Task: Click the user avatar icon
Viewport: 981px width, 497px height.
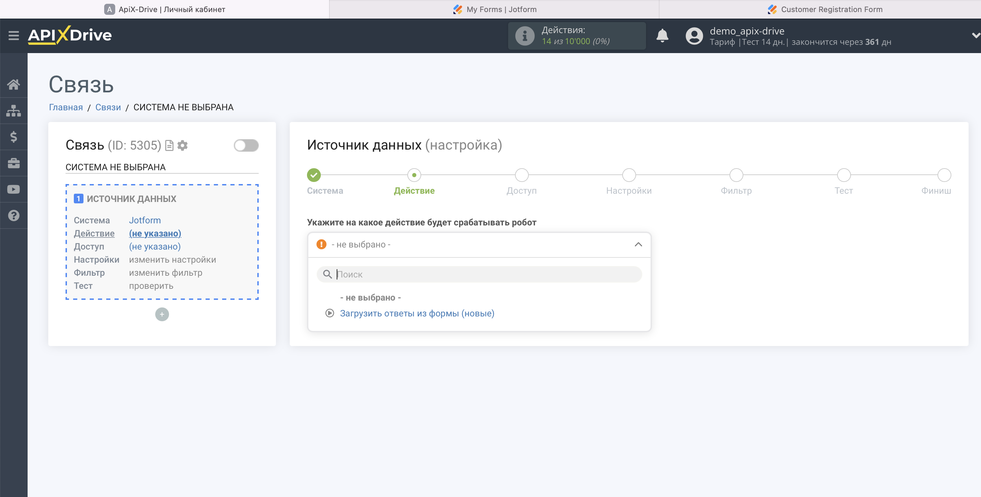Action: tap(694, 36)
